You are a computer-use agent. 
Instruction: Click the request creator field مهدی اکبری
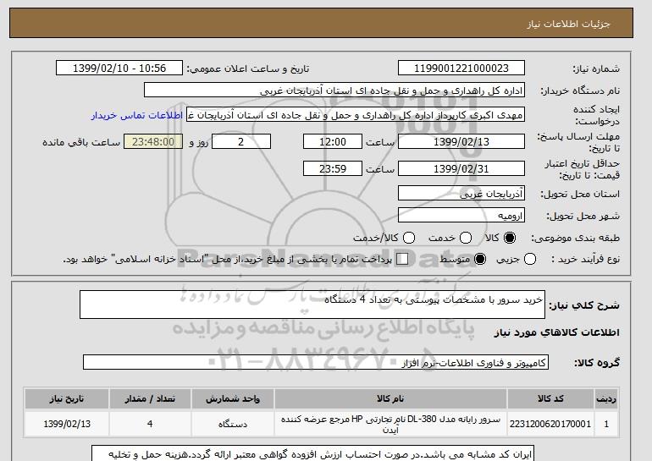click(x=356, y=115)
